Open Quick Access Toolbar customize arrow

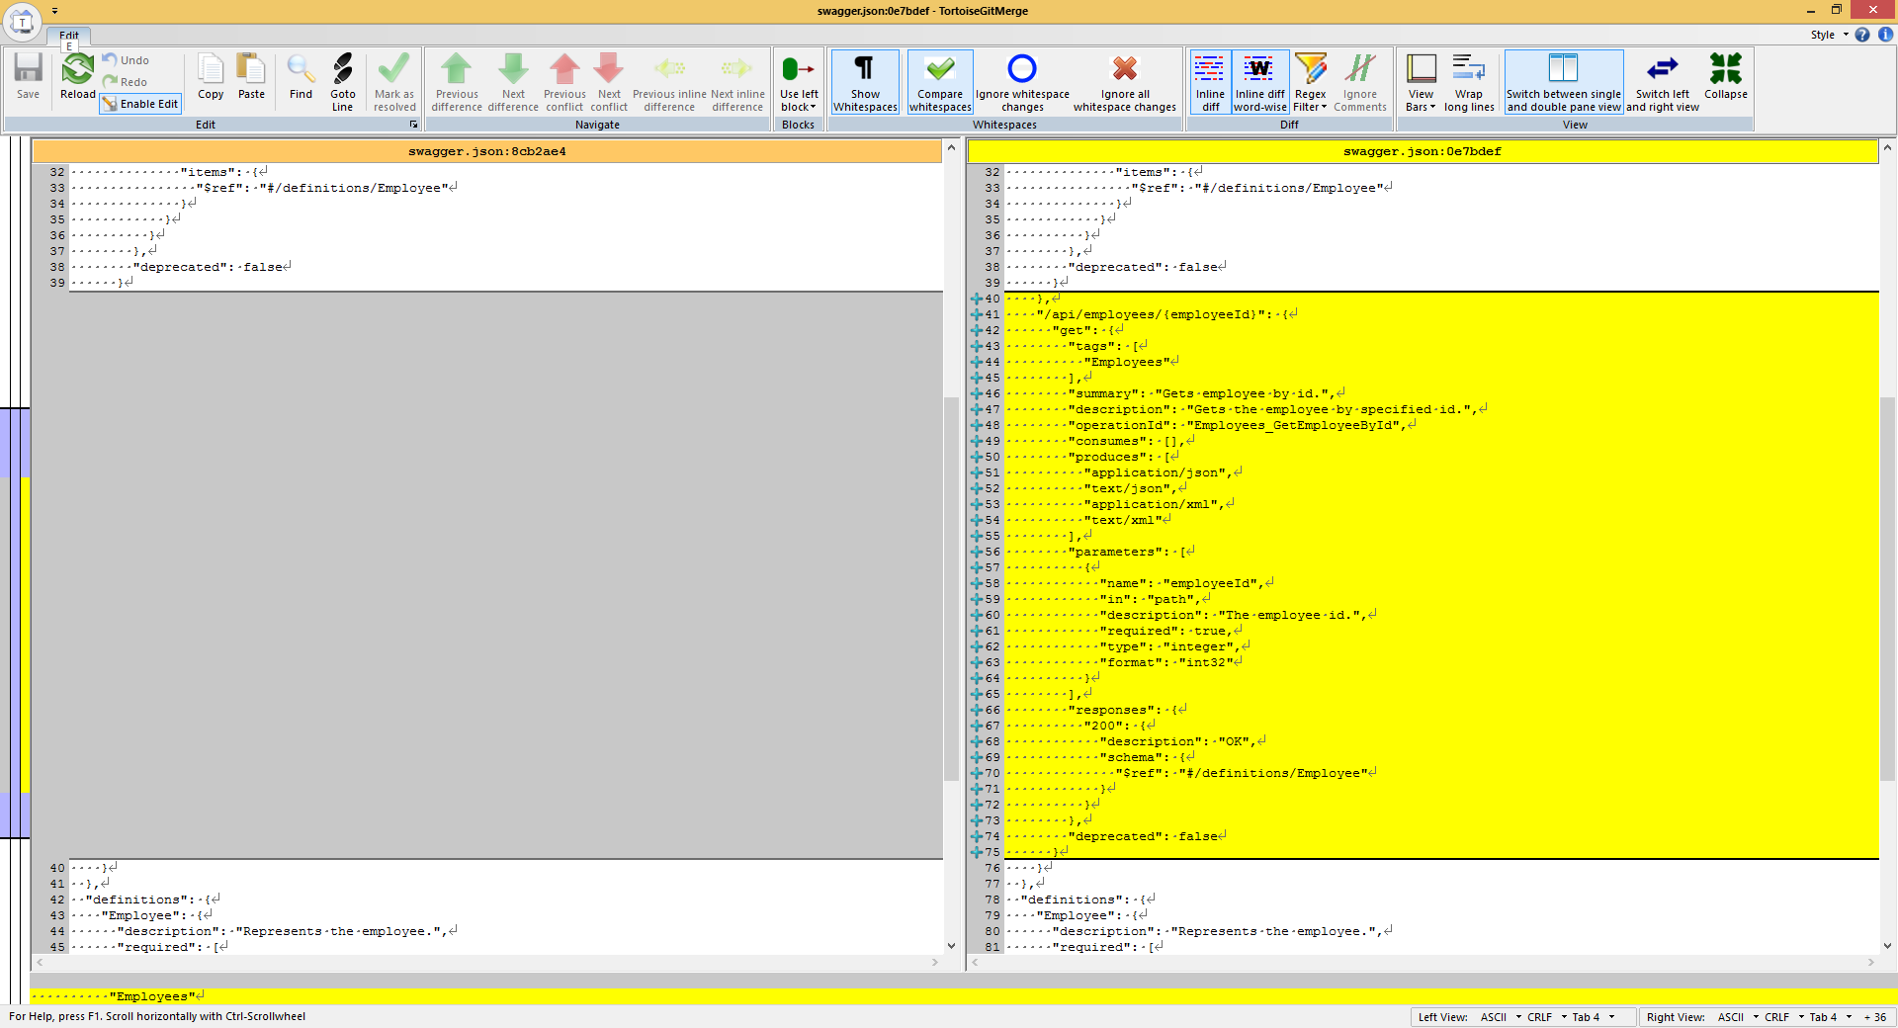tap(55, 11)
